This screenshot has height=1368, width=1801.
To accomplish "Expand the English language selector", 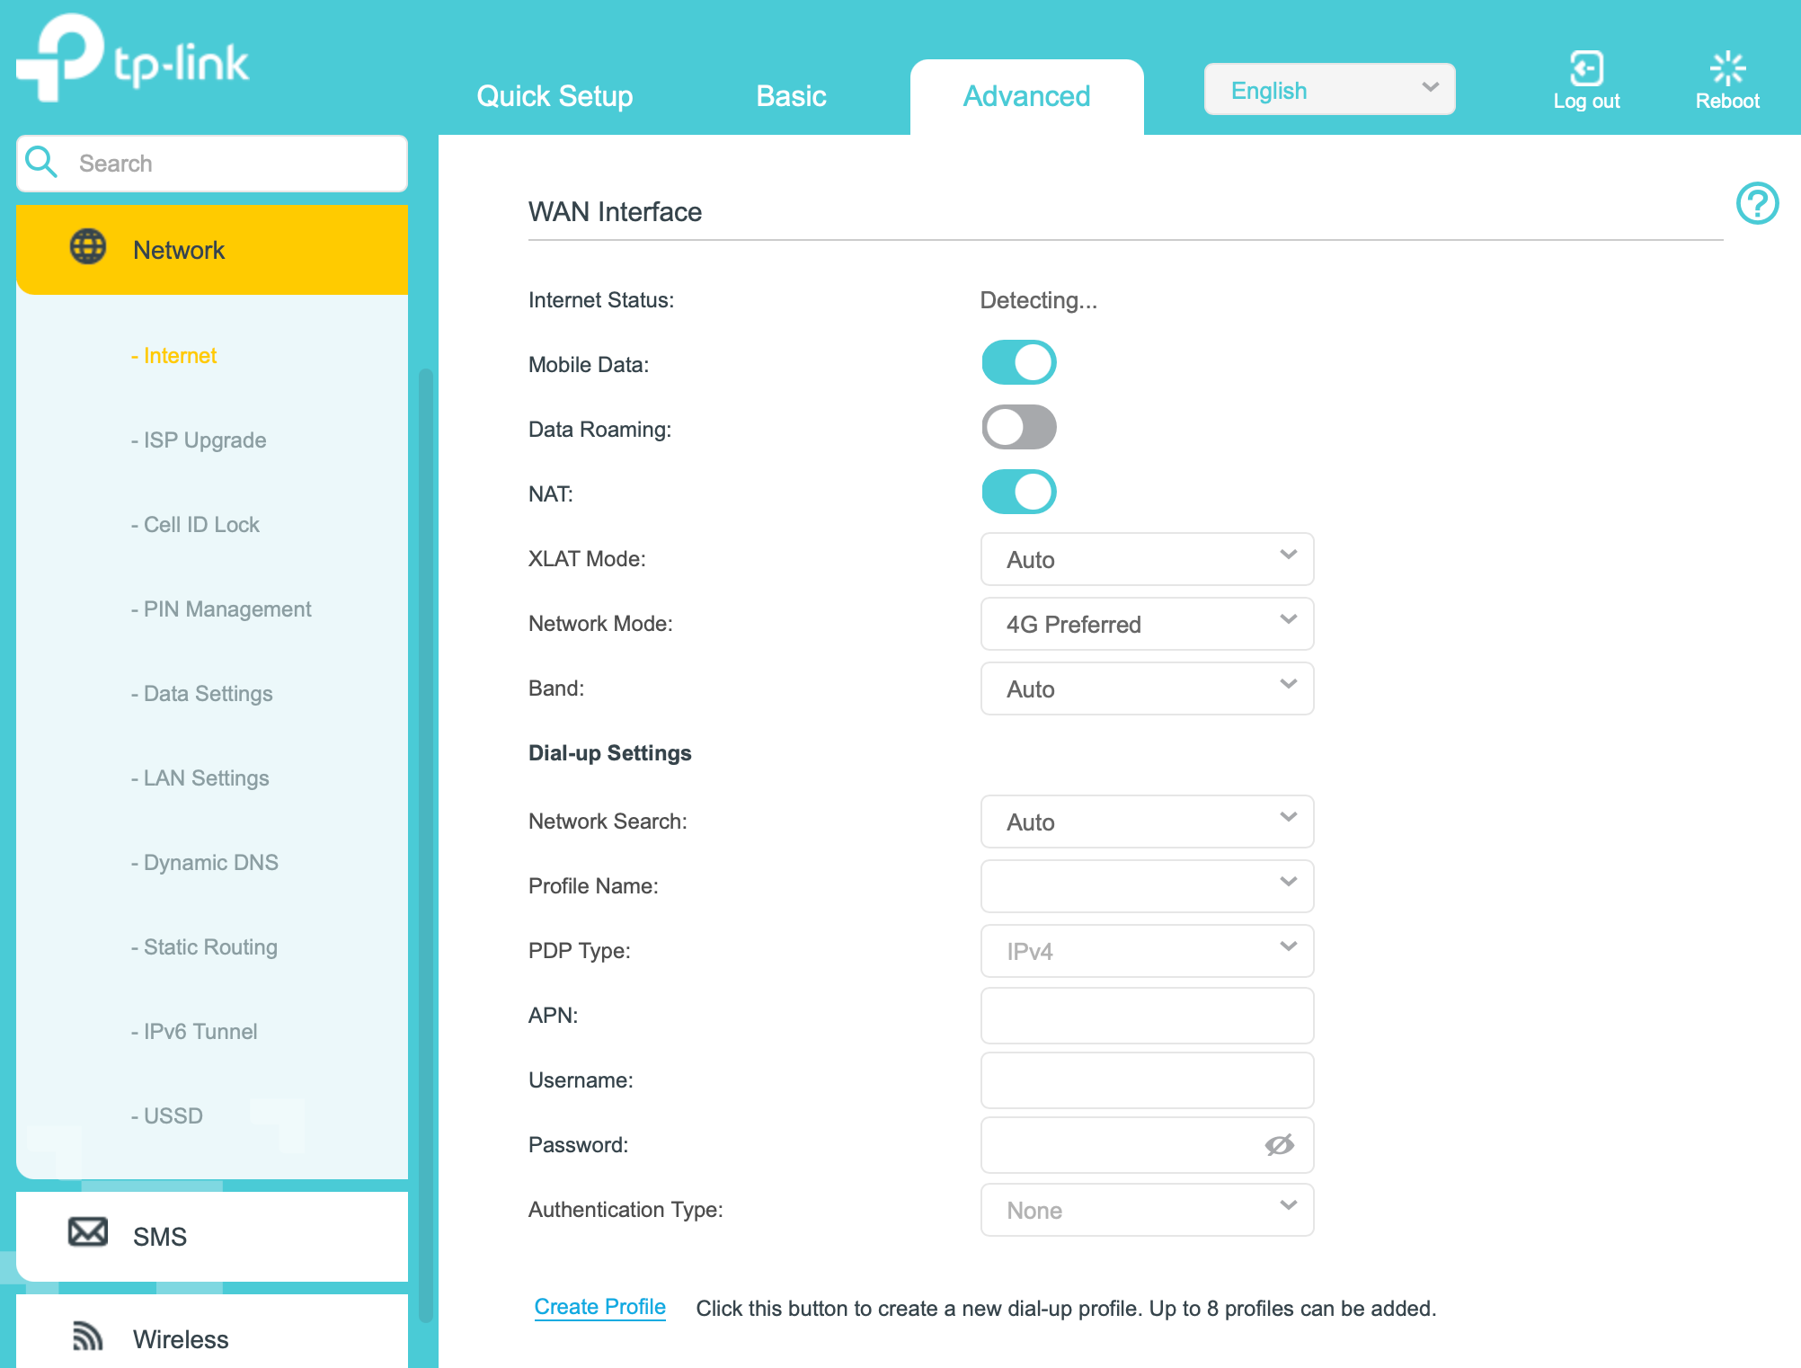I will [1329, 88].
